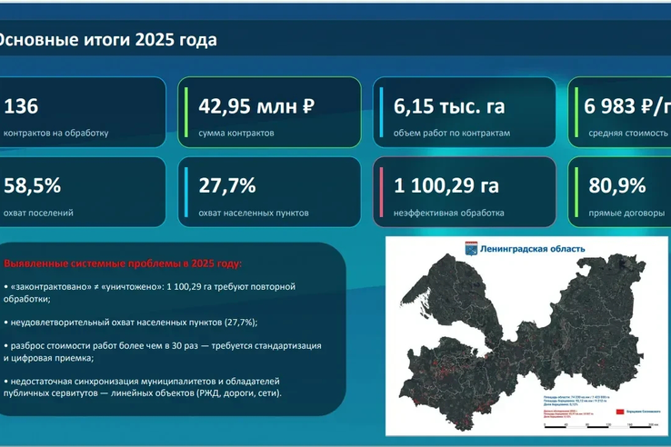Click the bullet about insufficient municipal synchronization

144,387
